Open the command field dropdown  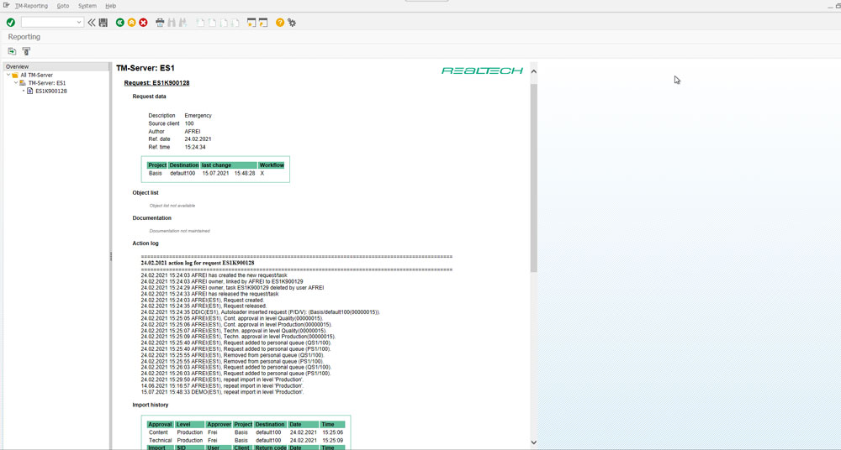click(x=79, y=23)
